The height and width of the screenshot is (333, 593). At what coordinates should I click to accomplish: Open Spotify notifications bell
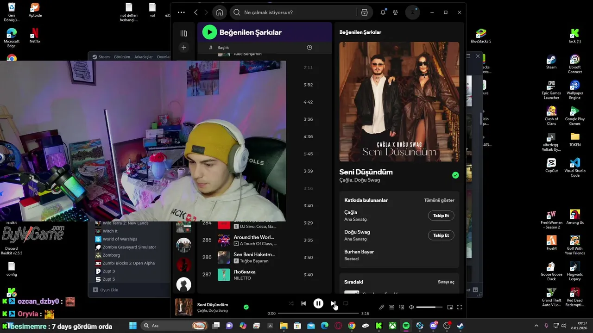pyautogui.click(x=383, y=12)
